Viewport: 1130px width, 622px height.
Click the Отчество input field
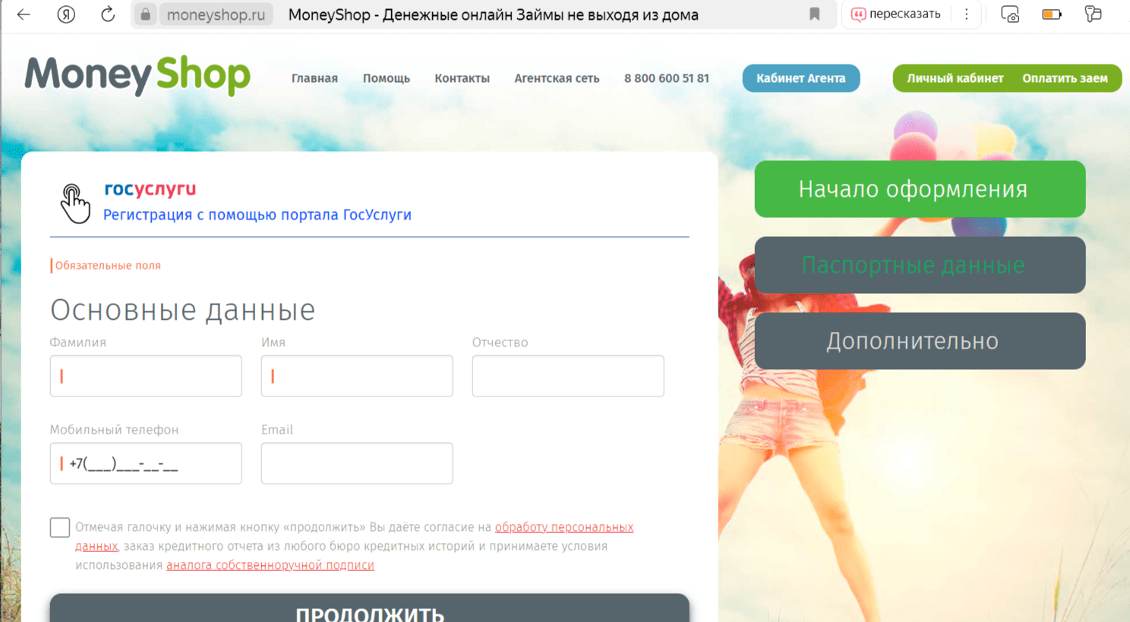568,376
